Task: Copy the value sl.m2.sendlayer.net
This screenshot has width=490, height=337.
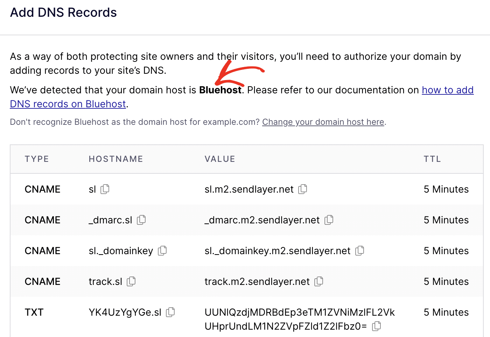Action: pos(303,189)
